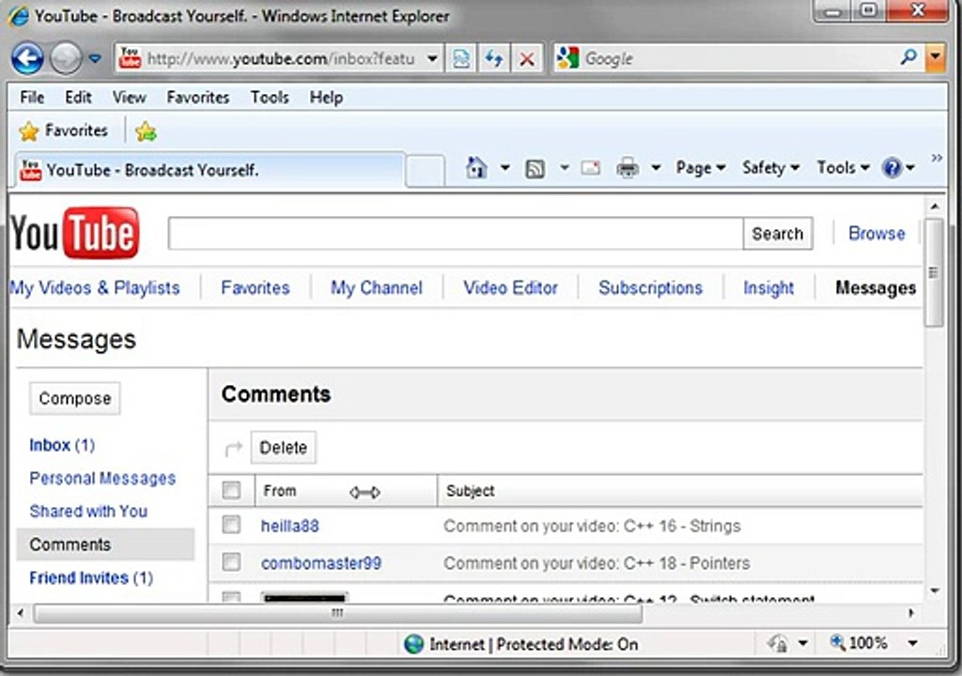Expand the Print dropdown arrow
Image resolution: width=962 pixels, height=676 pixels.
coord(655,167)
